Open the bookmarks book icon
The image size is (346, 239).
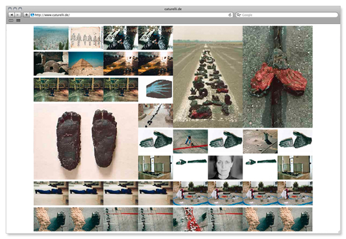pyautogui.click(x=10, y=20)
